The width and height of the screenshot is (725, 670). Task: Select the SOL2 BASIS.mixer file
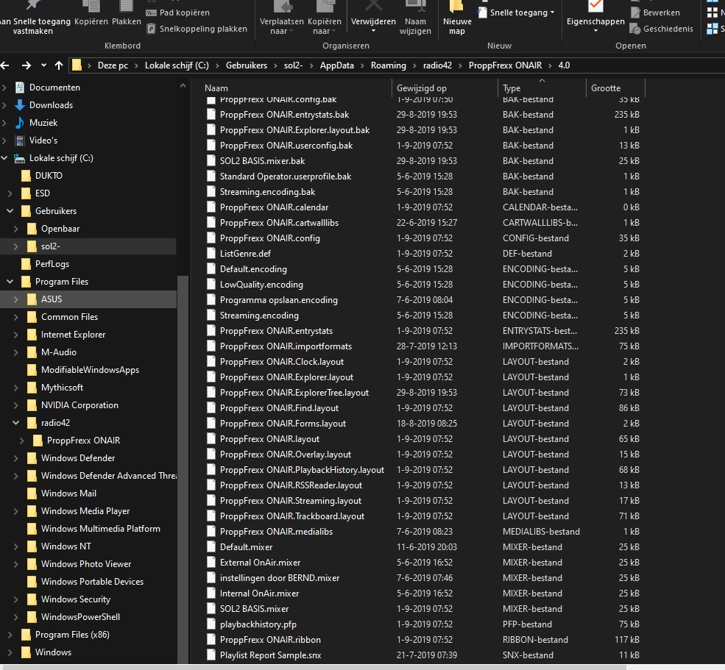pos(254,609)
